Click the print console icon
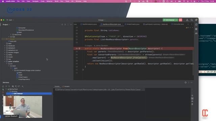Viewport: 216px width, 121px height. click(192, 101)
